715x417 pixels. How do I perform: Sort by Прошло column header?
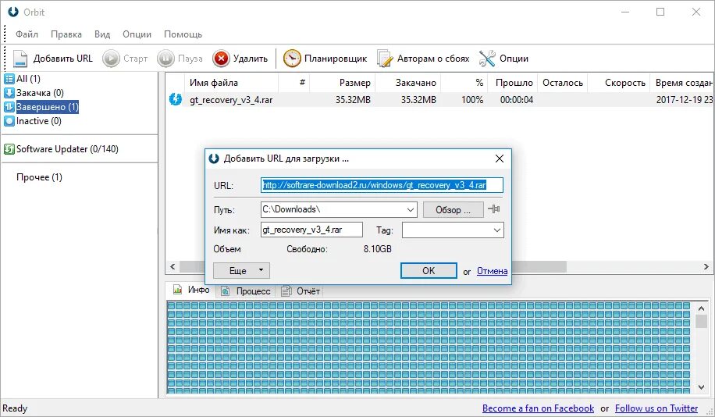coord(513,83)
